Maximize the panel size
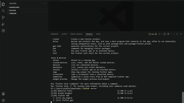Viewport: 184px width, 103px height. tap(177, 34)
